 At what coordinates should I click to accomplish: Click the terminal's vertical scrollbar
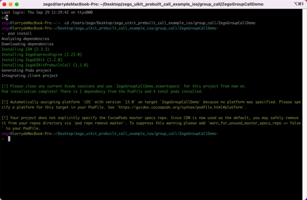305,104
